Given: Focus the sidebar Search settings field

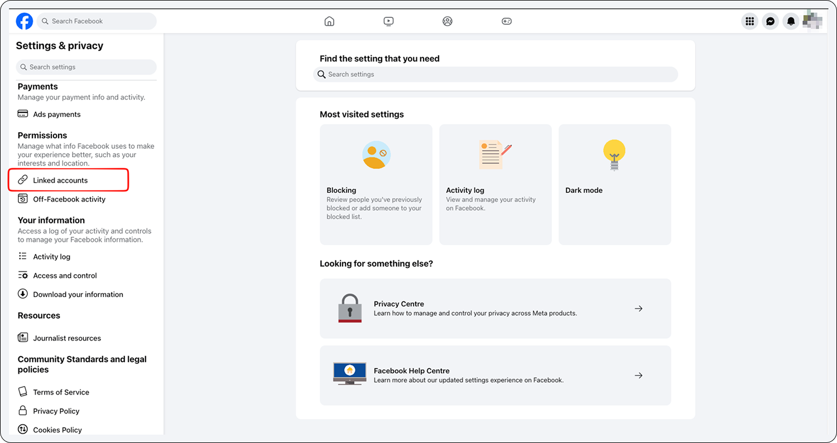Looking at the screenshot, I should (86, 67).
